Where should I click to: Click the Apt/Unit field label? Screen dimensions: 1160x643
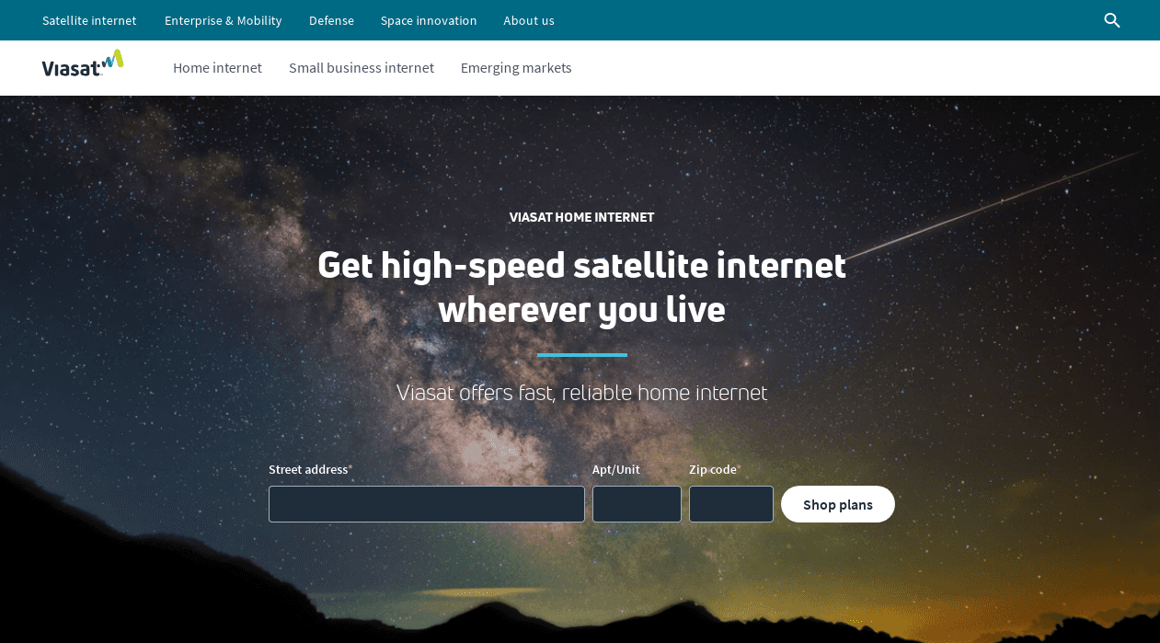click(x=616, y=469)
